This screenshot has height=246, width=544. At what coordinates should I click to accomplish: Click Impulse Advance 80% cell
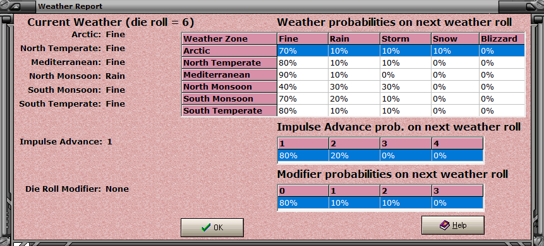[x=303, y=156]
